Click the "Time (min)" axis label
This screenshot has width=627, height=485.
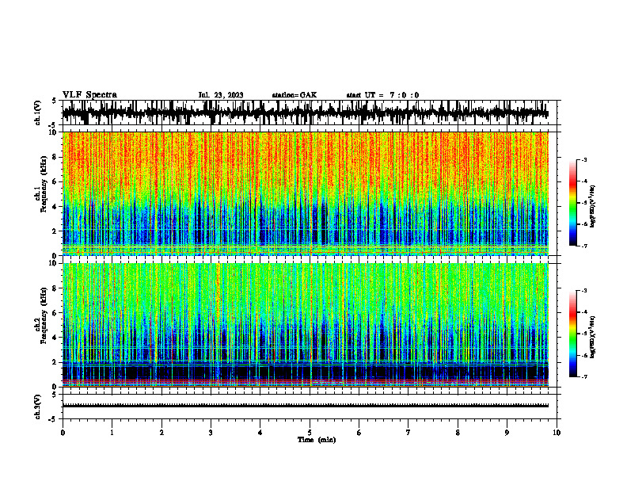tap(317, 440)
